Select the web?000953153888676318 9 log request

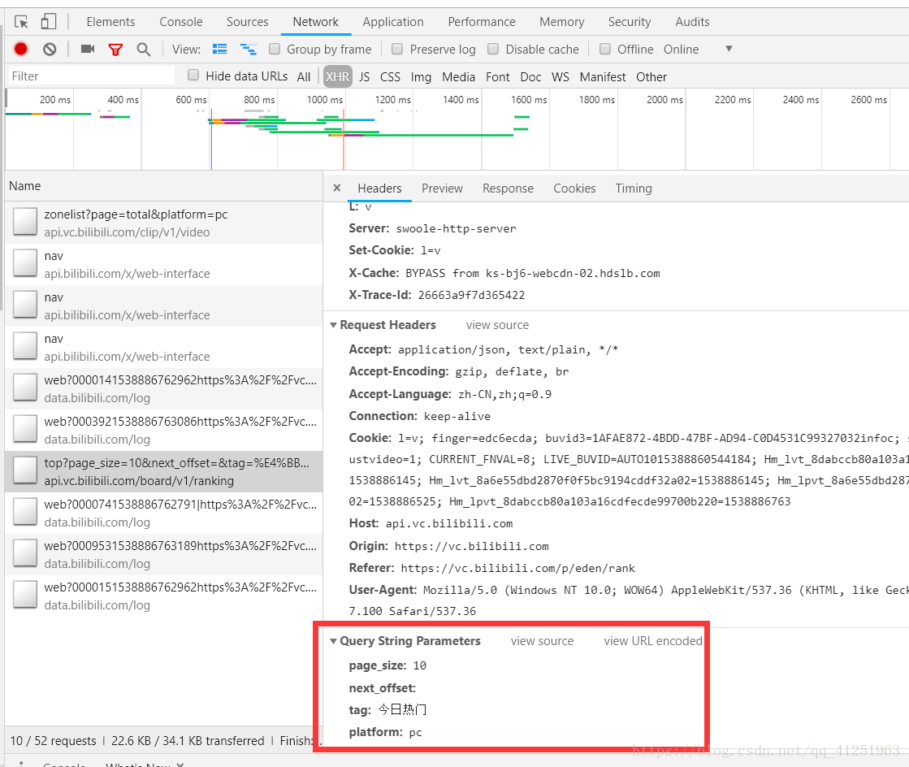coord(163,554)
